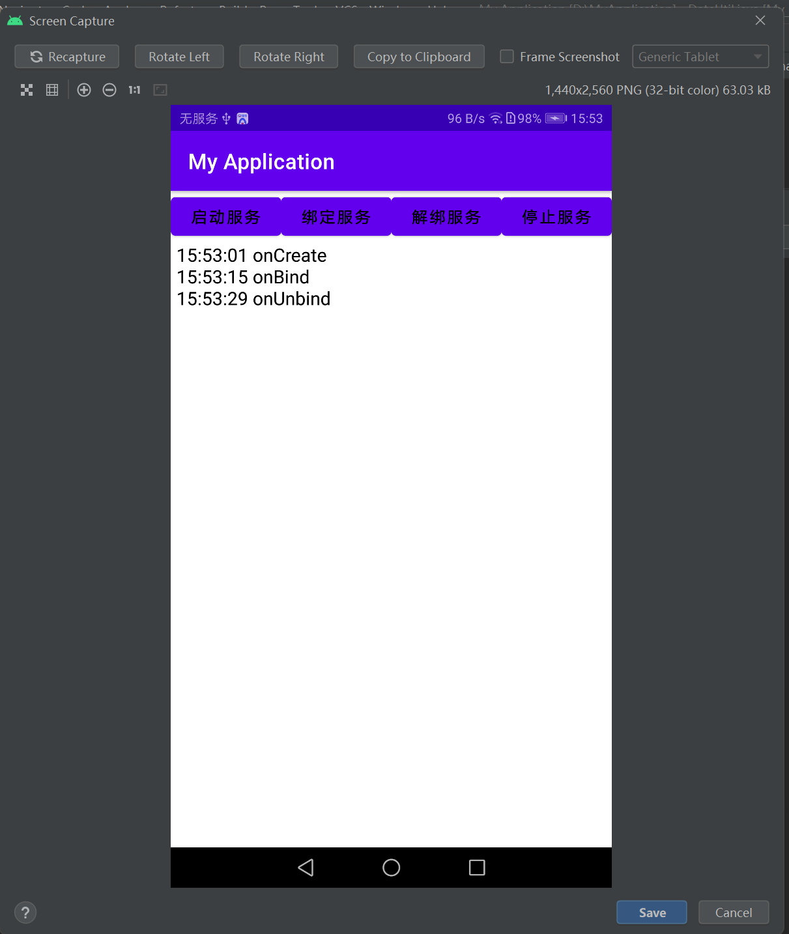Close the Screen Capture dialog
Image resolution: width=789 pixels, height=934 pixels.
[x=760, y=21]
